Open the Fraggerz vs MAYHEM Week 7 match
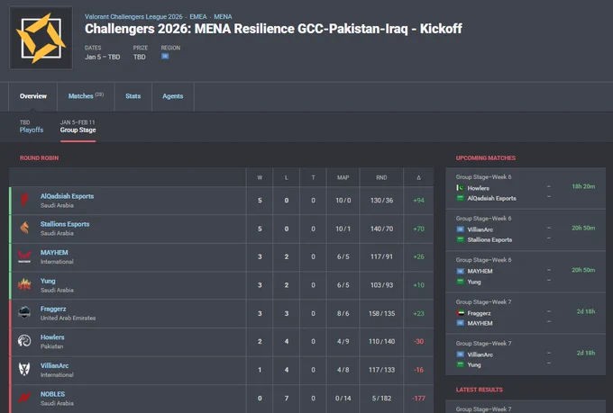 point(526,313)
